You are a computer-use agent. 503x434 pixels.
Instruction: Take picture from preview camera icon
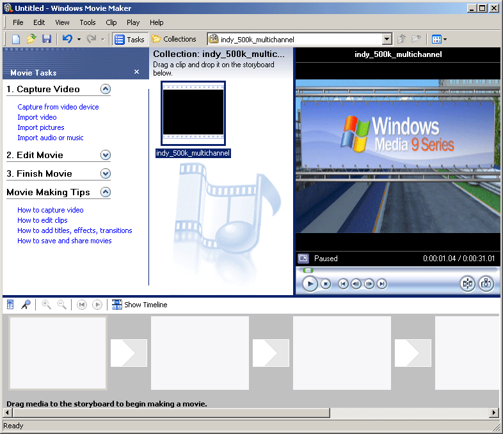click(x=486, y=284)
